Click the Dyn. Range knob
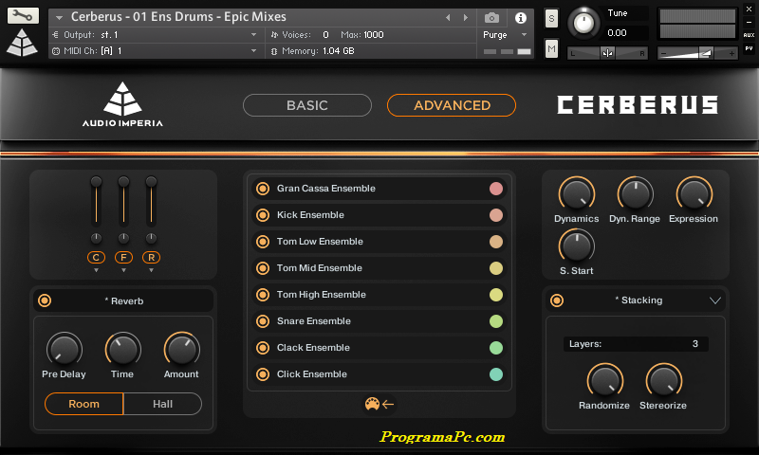Image resolution: width=759 pixels, height=455 pixels. (x=635, y=194)
